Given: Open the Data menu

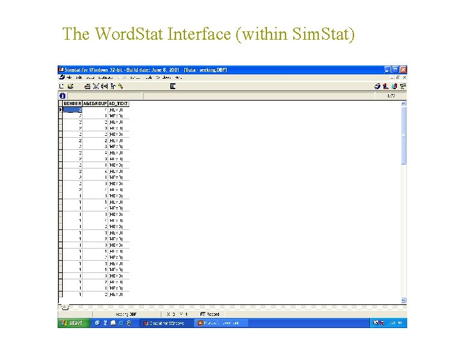Looking at the screenshot, I should coord(90,78).
